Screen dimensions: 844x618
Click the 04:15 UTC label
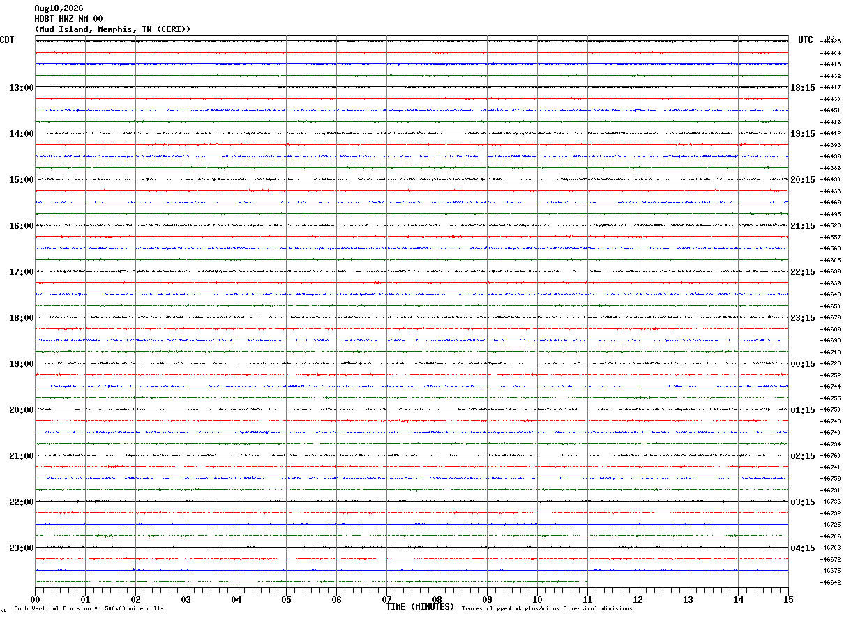[x=803, y=548]
